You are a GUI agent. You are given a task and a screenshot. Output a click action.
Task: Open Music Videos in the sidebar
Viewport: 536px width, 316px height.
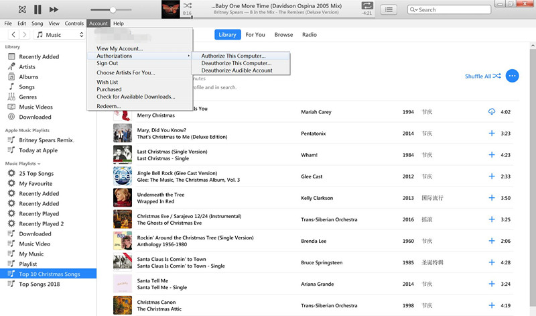36,107
